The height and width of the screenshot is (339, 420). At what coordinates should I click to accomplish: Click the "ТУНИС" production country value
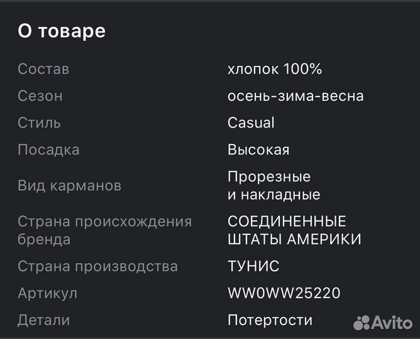253,266
